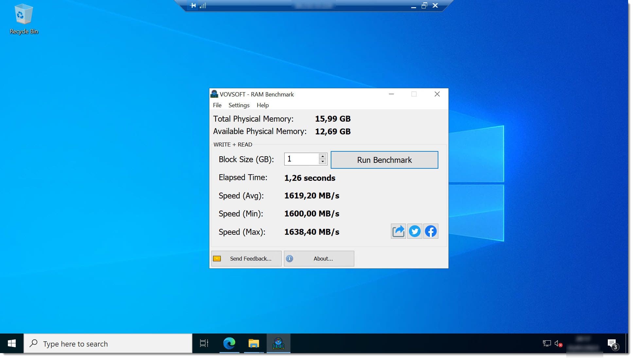Decrease block size with down arrow
The image size is (633, 358).
pyautogui.click(x=323, y=162)
